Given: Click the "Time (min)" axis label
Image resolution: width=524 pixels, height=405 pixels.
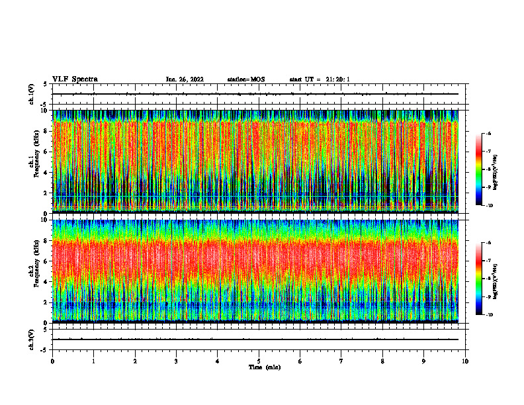Looking at the screenshot, I should pos(265,367).
